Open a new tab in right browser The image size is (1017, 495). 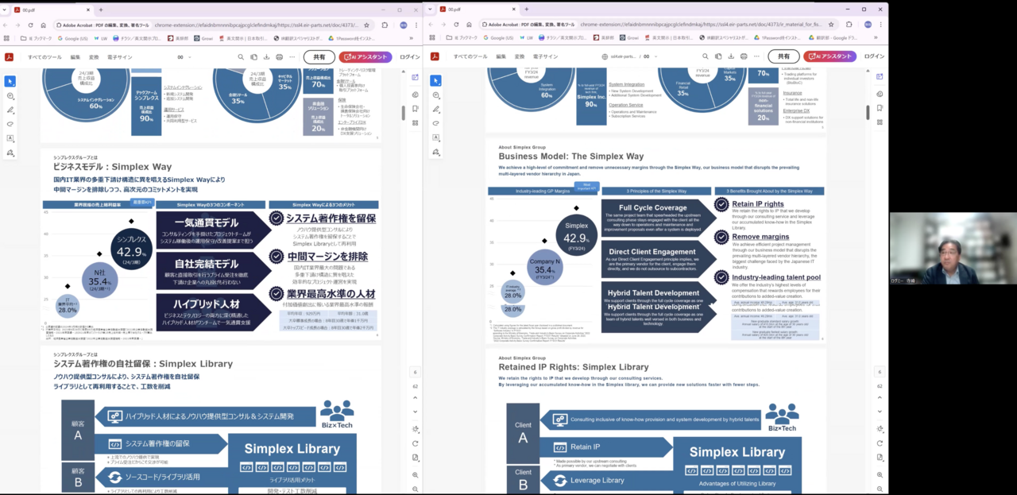[x=525, y=10]
